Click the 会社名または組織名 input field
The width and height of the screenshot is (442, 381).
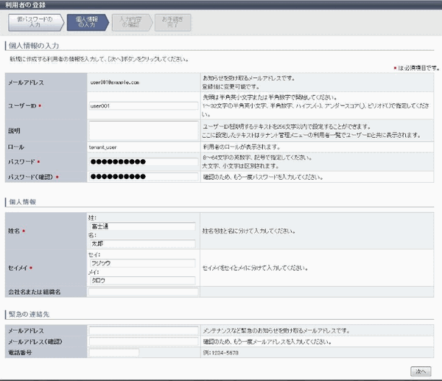[x=143, y=293]
